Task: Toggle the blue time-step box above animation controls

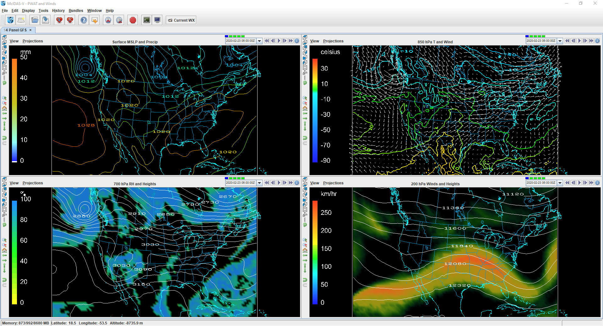Action: pyautogui.click(x=226, y=36)
